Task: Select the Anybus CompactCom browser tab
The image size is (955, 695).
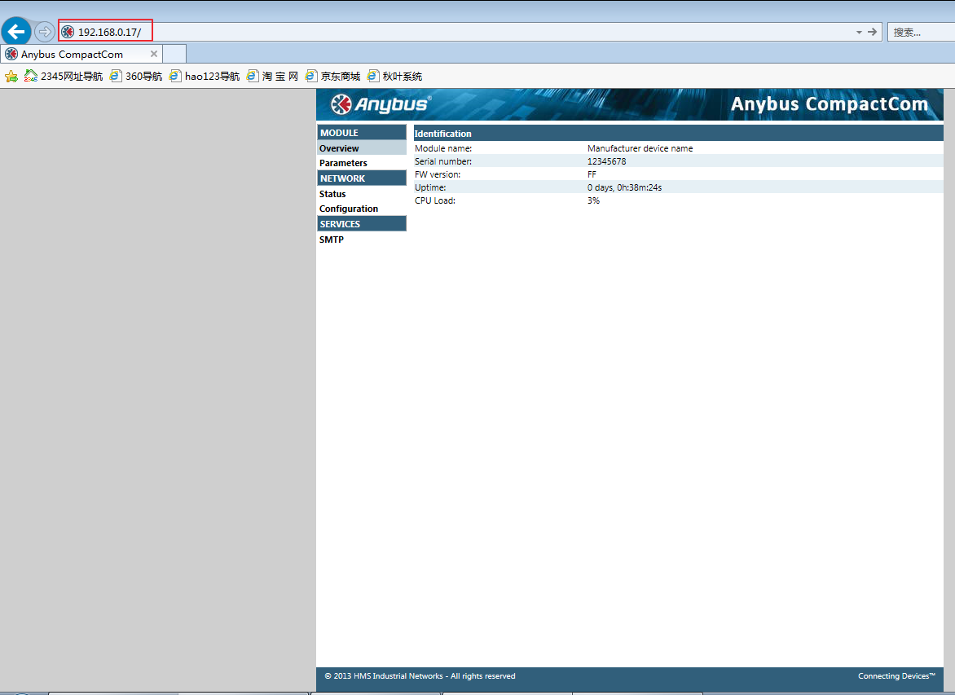Action: (81, 55)
